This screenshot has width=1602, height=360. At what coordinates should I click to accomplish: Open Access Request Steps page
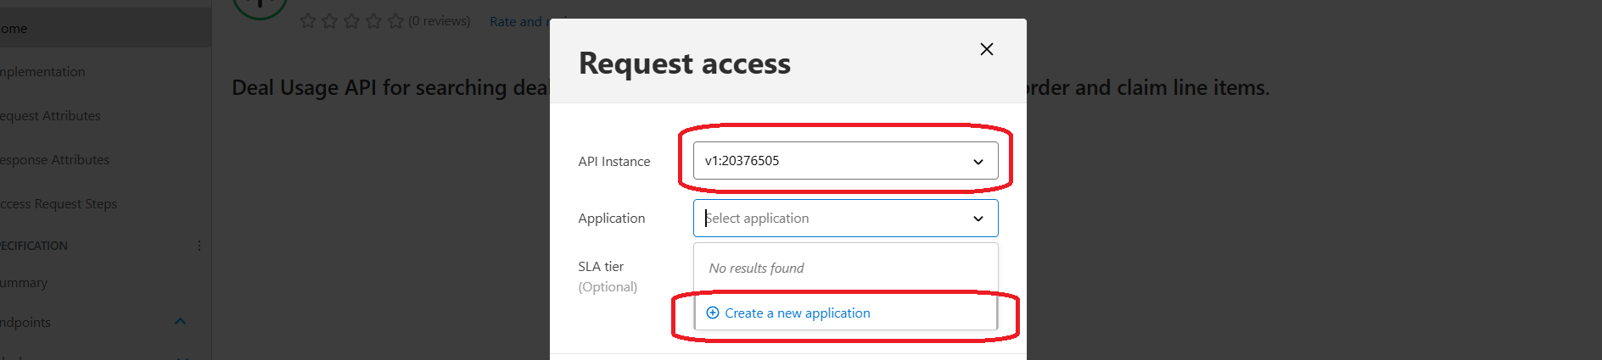click(59, 204)
